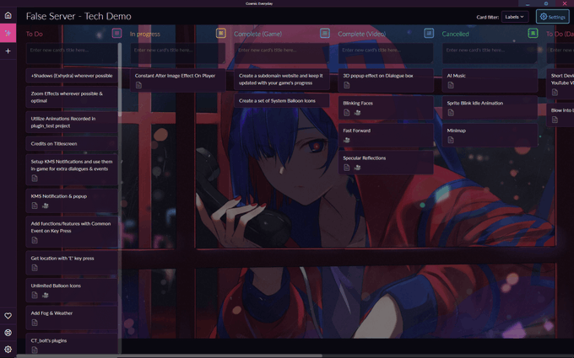Click the In progress column's yellow square icon
This screenshot has height=358, width=574.
[x=221, y=33]
